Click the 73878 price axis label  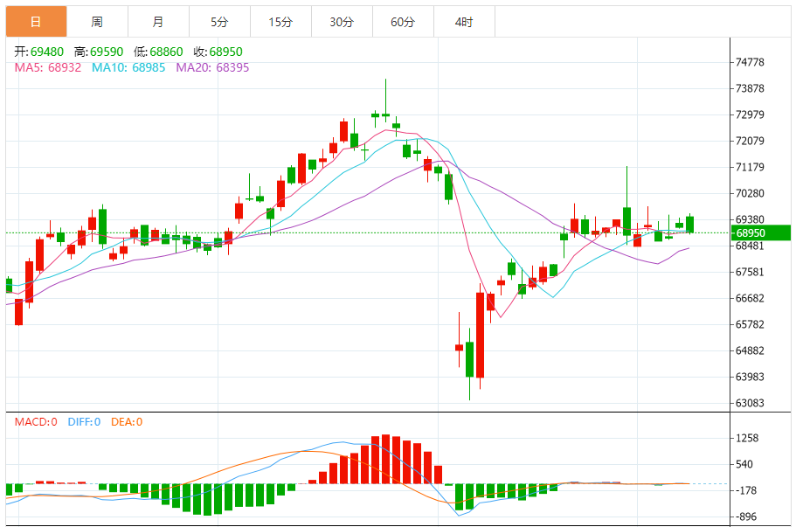750,88
